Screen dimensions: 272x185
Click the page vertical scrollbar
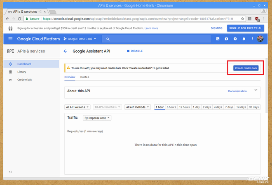click(266, 86)
